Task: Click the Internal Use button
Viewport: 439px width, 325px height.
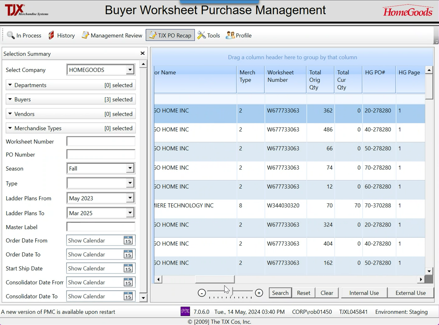Action: coord(364,293)
